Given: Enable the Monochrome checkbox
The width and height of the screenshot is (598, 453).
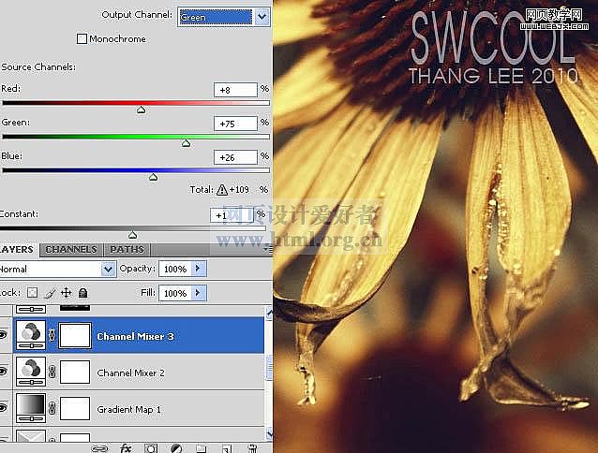Looking at the screenshot, I should [82, 38].
